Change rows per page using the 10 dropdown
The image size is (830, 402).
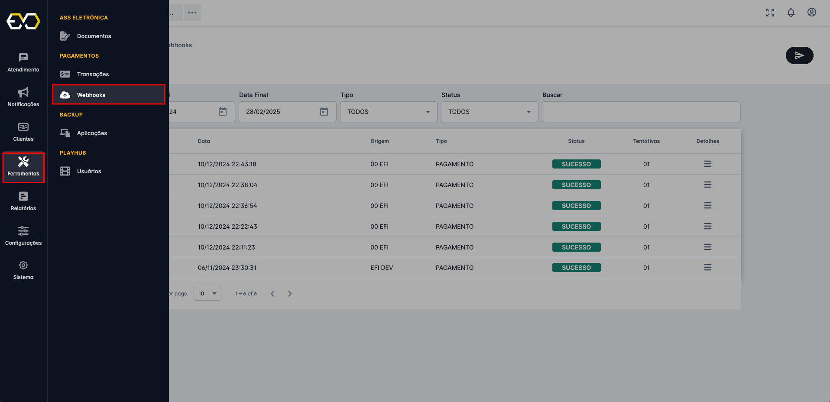click(x=207, y=294)
